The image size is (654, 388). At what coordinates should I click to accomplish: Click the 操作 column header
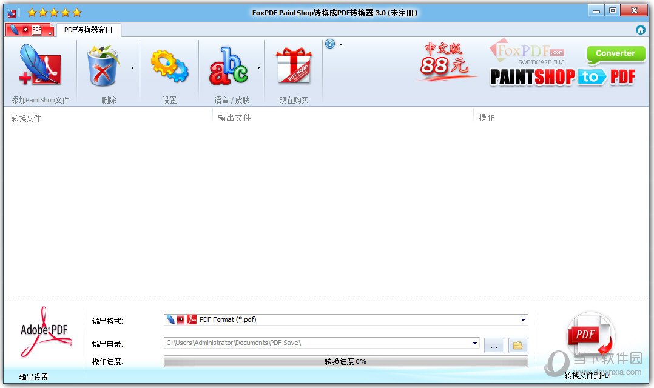tap(487, 118)
